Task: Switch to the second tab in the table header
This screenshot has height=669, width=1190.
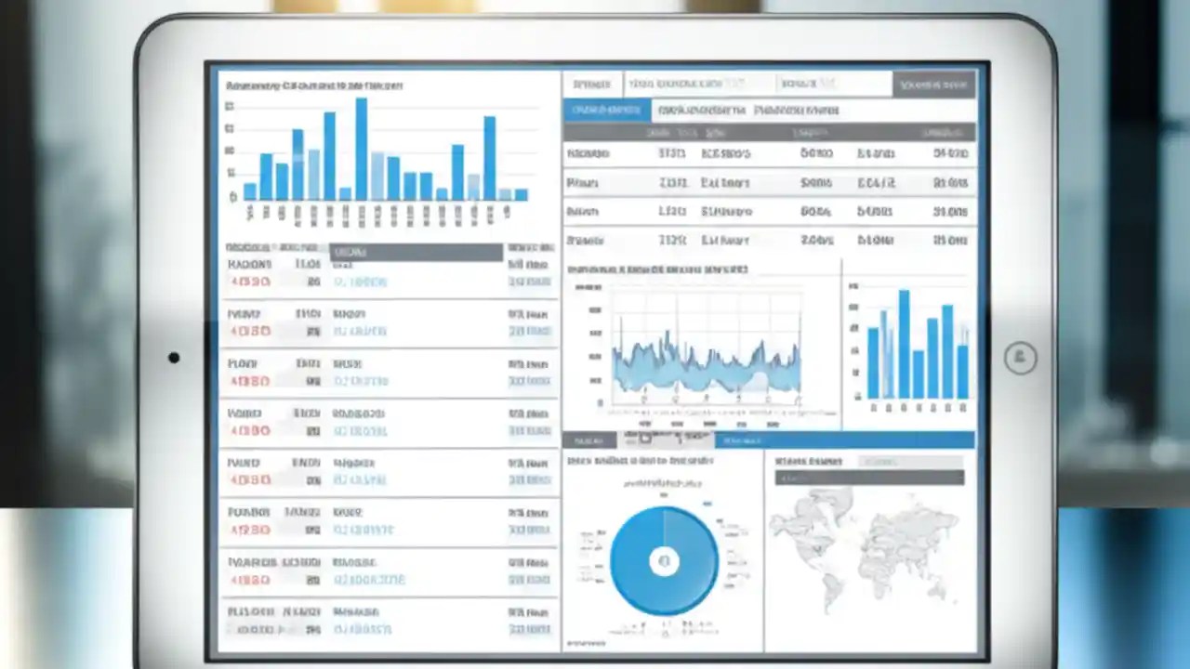Action: (x=701, y=110)
